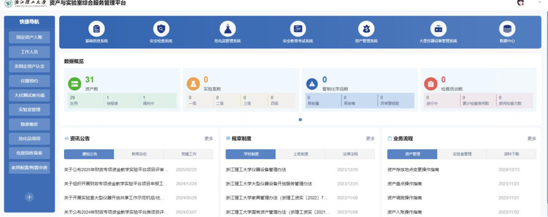Click the 规章制度 book icon
Image resolution: width=548 pixels, height=217 pixels.
pyautogui.click(x=228, y=138)
